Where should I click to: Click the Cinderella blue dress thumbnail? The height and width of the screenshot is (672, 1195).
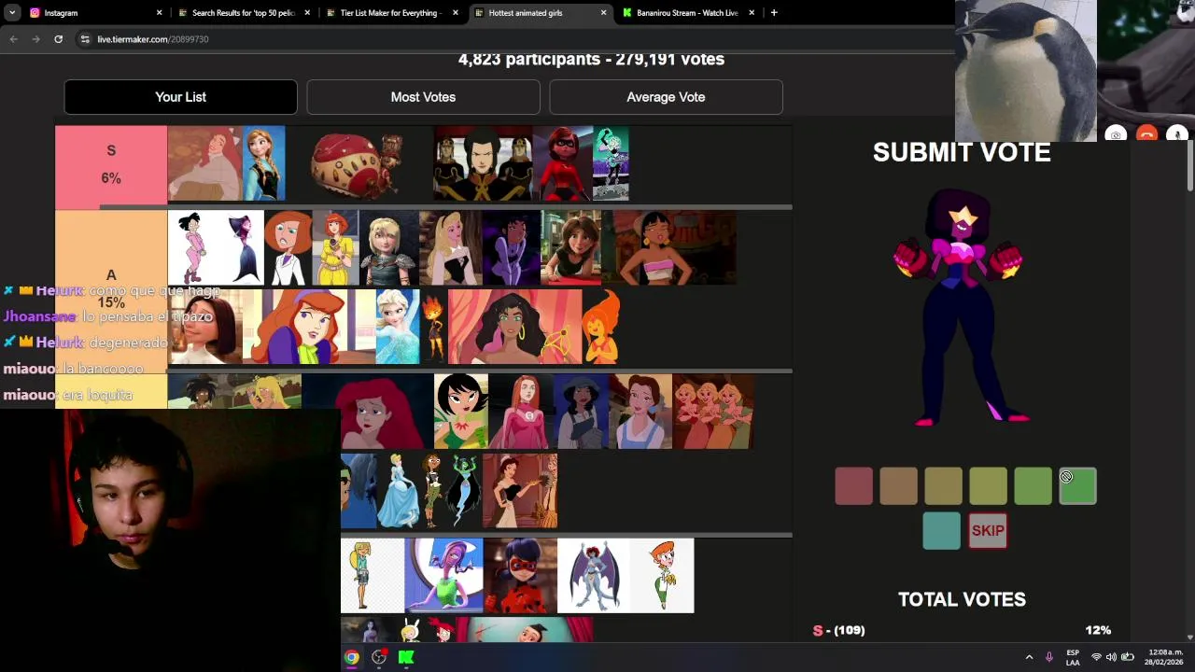tap(399, 491)
